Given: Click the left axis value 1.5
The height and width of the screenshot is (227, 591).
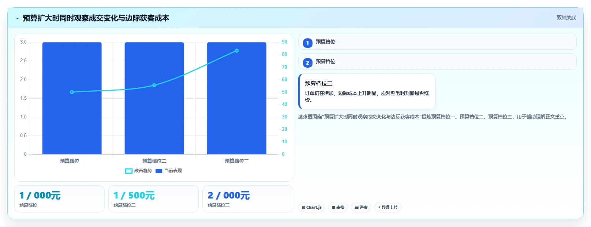Looking at the screenshot, I should (23, 98).
